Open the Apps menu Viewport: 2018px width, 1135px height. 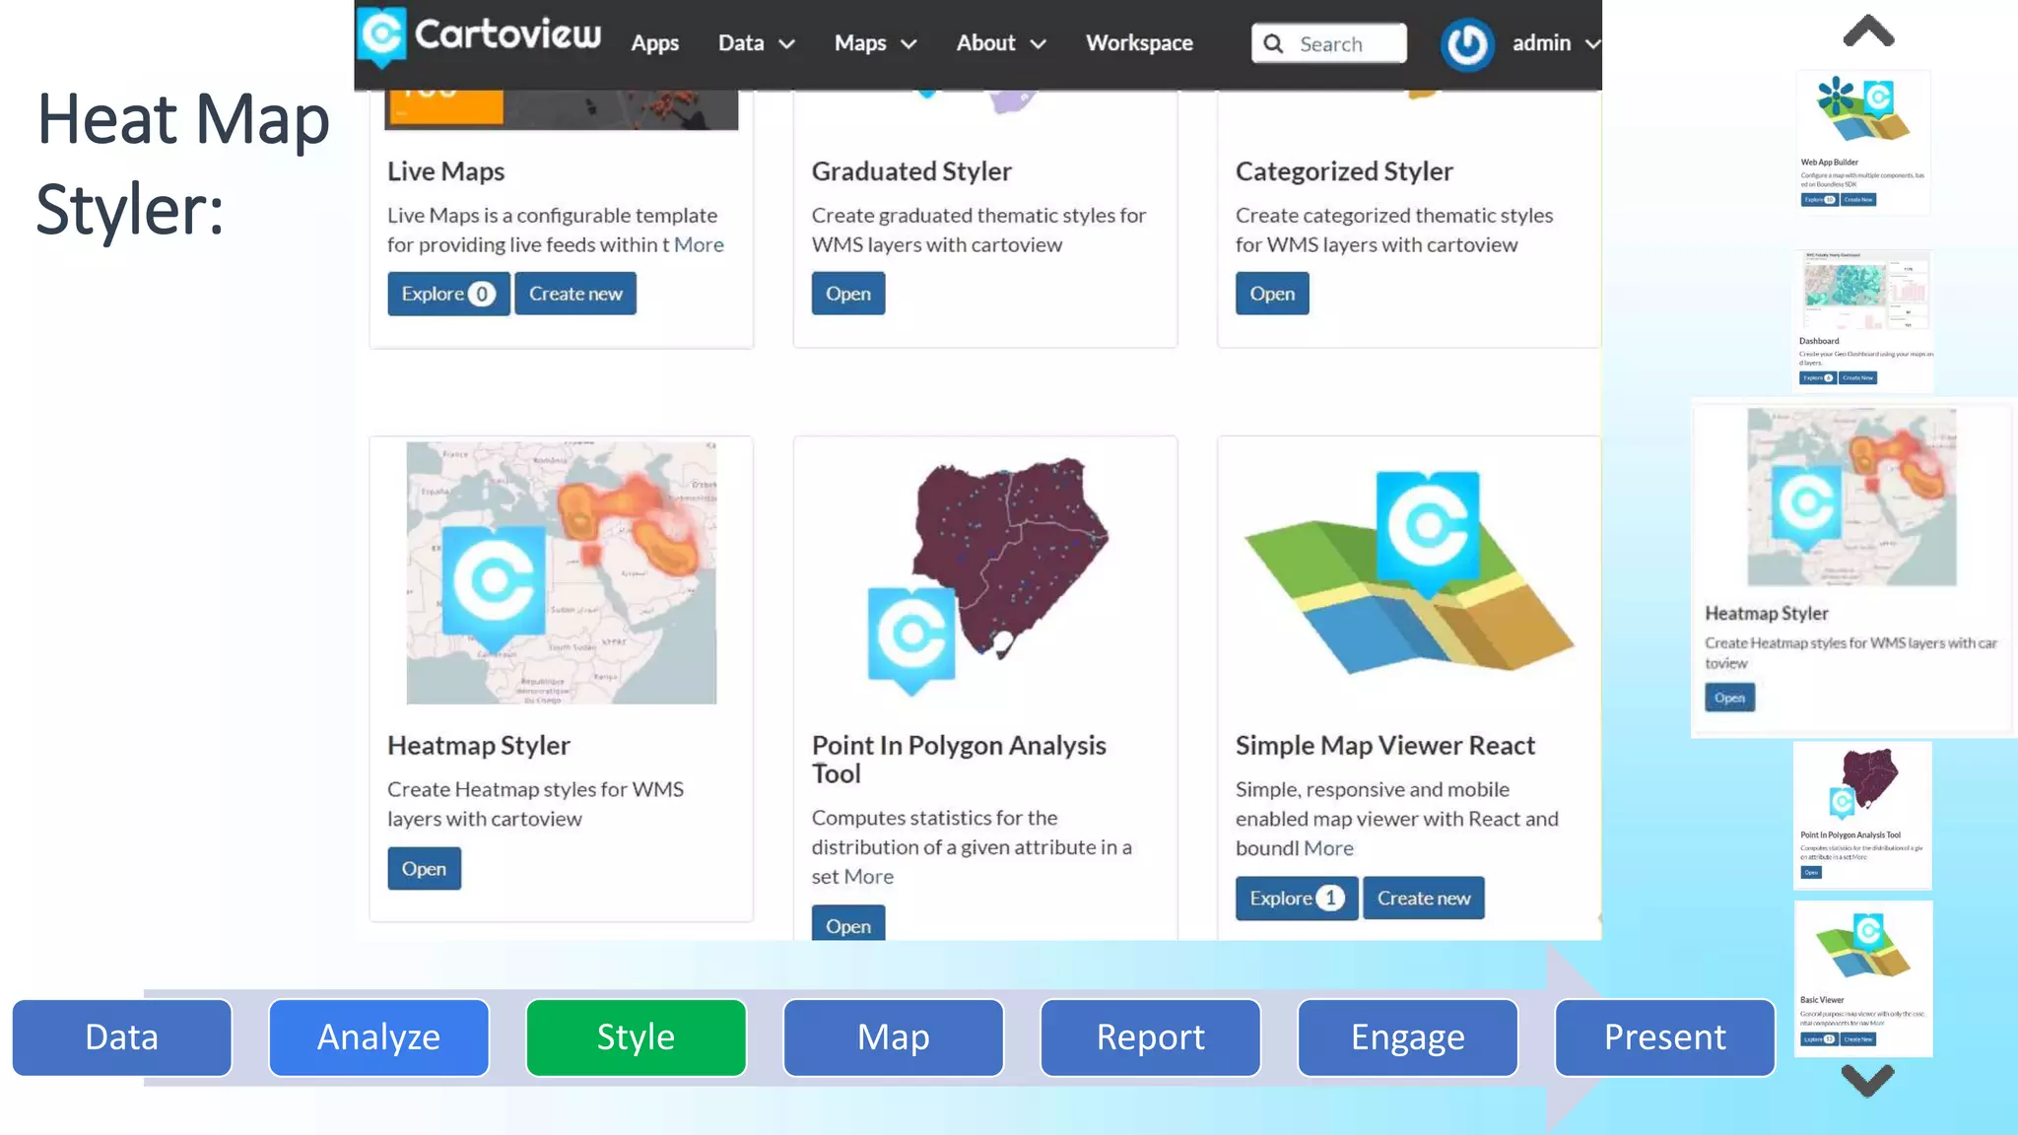click(655, 43)
